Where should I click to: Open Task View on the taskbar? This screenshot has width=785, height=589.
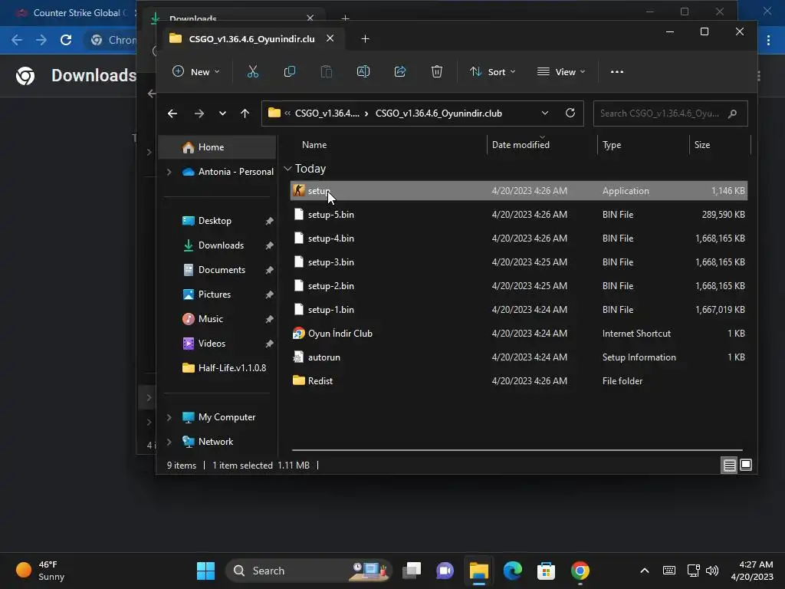coord(412,571)
